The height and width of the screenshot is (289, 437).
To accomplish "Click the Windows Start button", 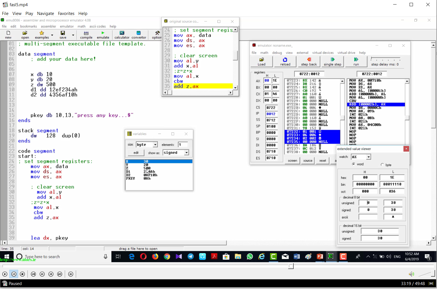I will (7, 257).
